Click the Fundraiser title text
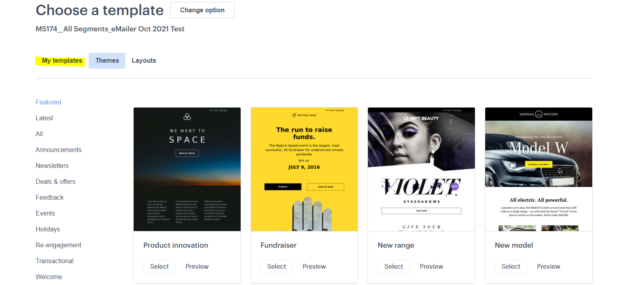The height and width of the screenshot is (285, 630). tap(278, 245)
